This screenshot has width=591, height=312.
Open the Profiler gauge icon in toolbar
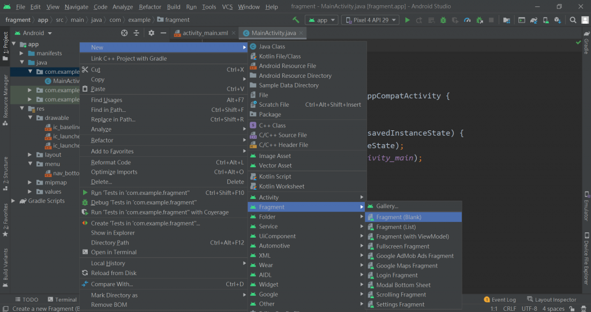click(466, 20)
